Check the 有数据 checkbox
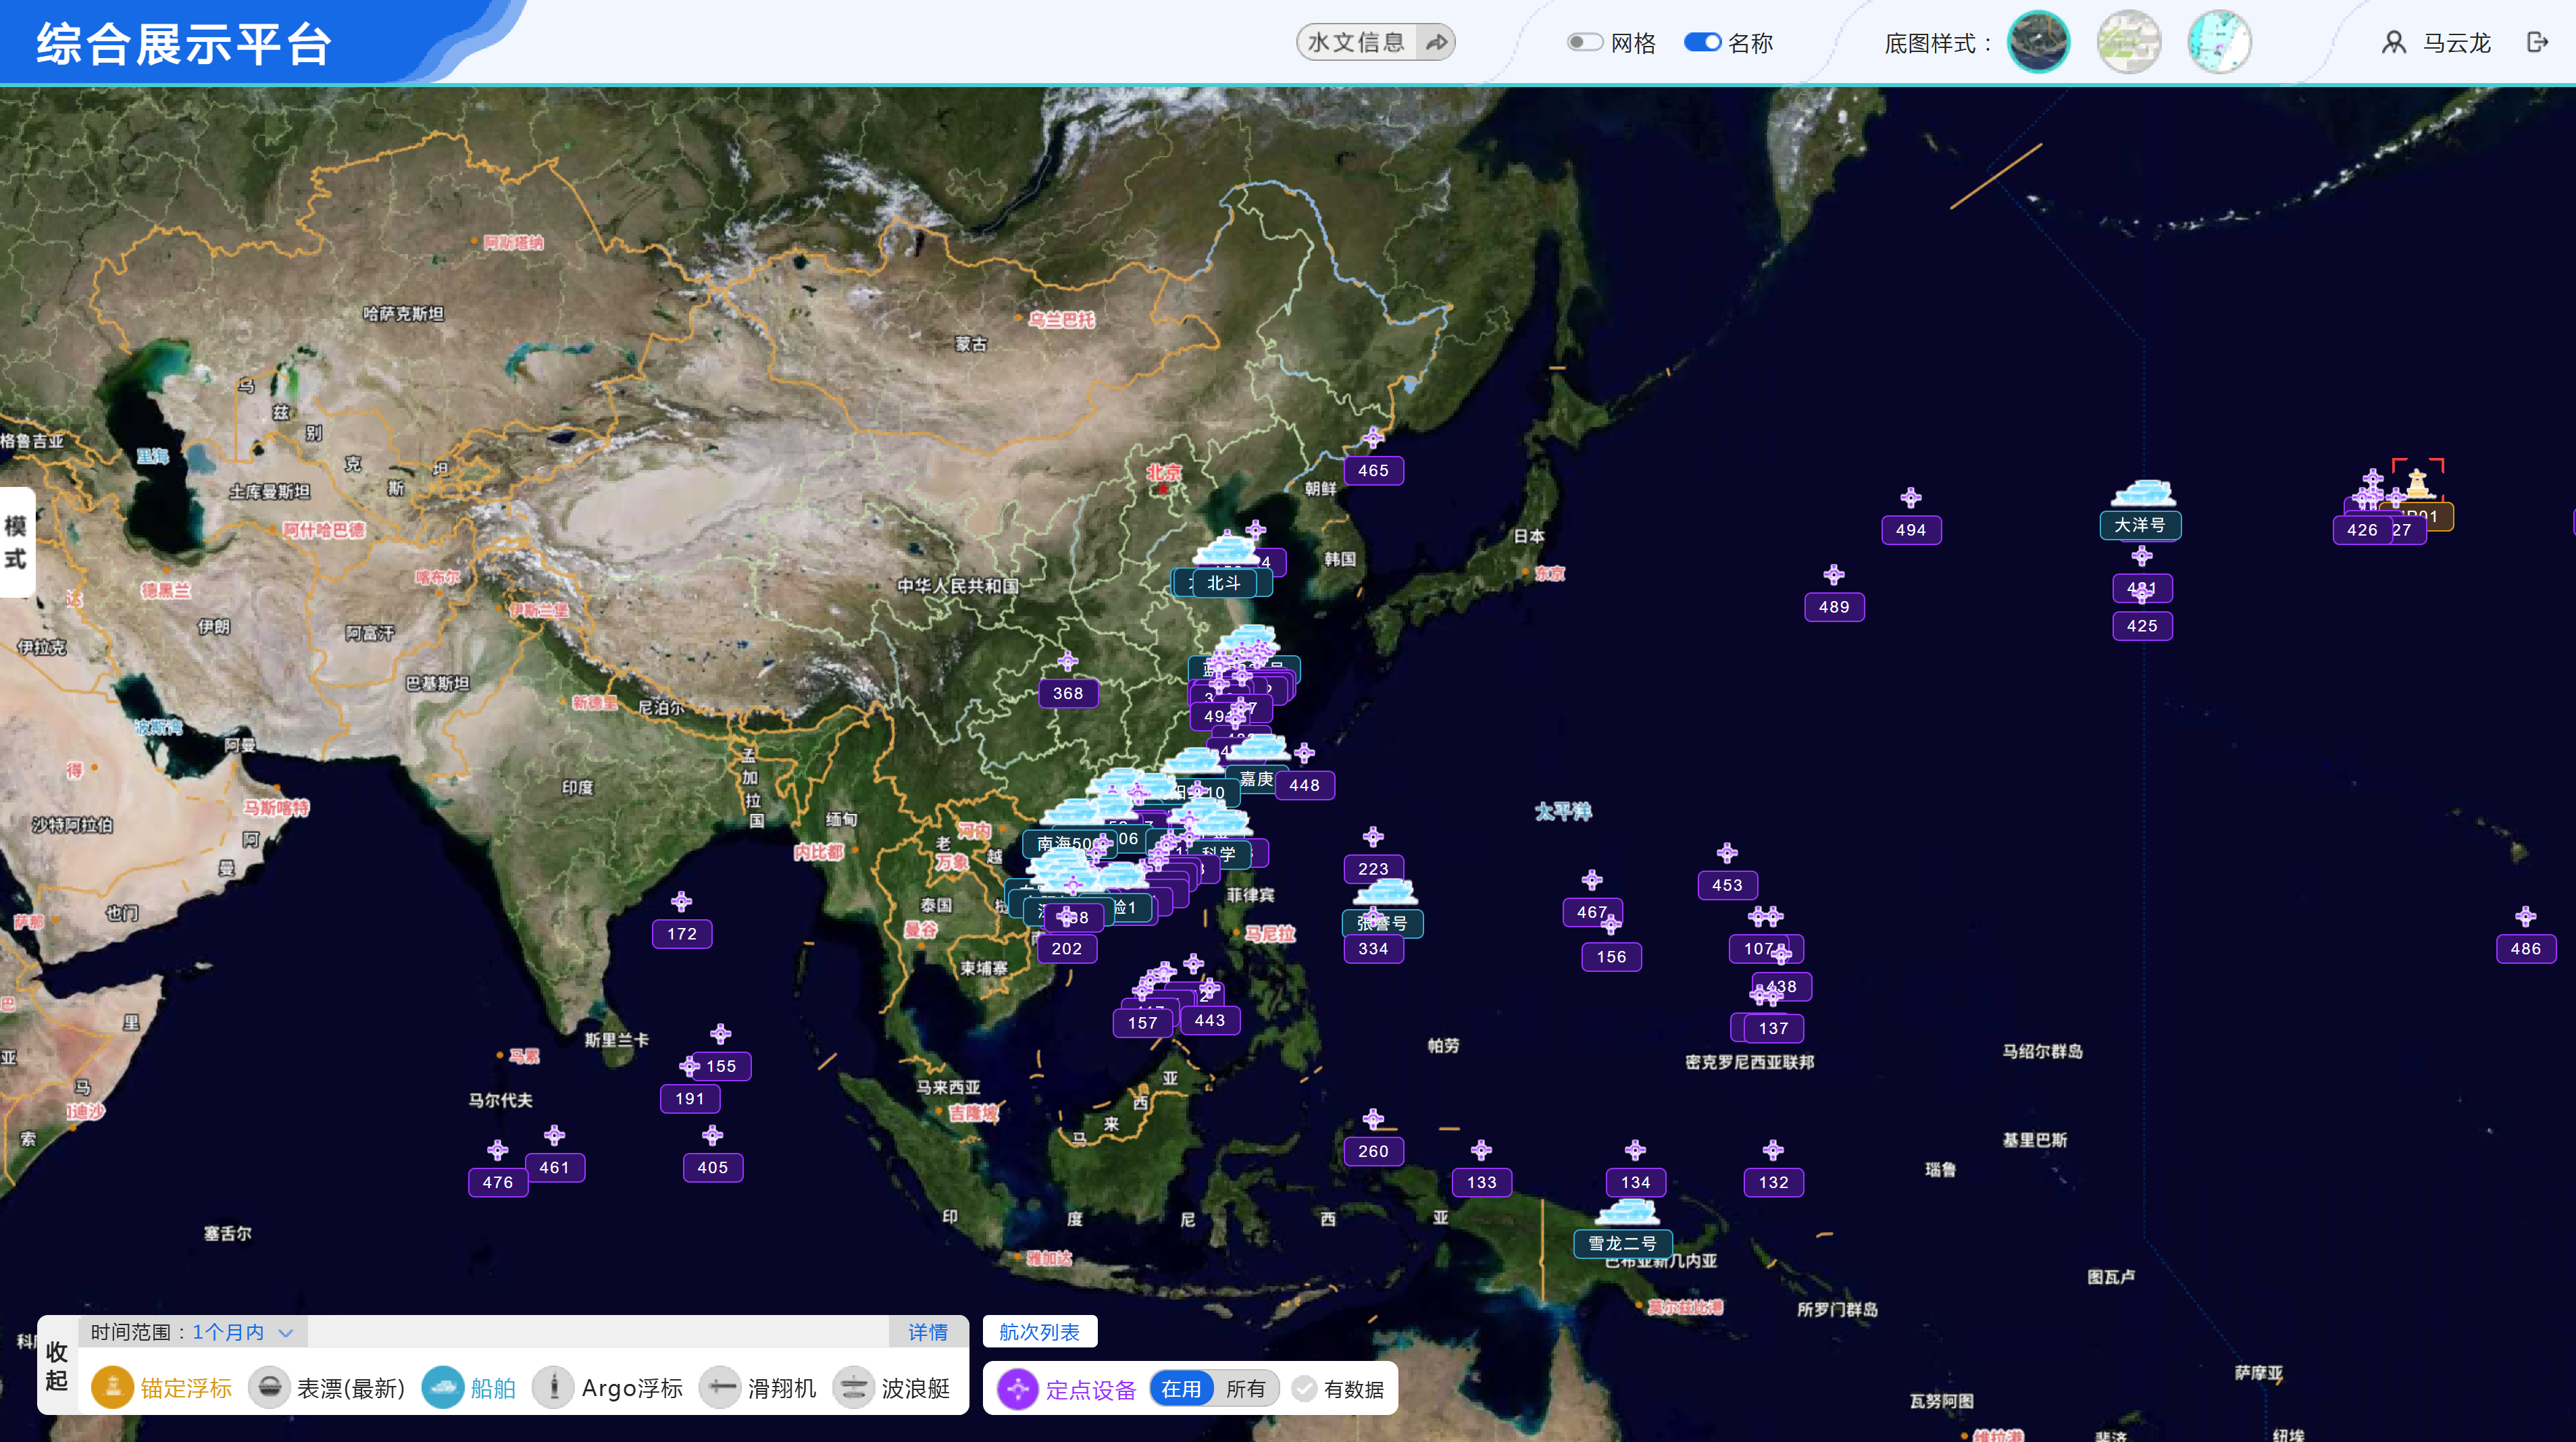Image resolution: width=2576 pixels, height=1442 pixels. tap(1304, 1389)
